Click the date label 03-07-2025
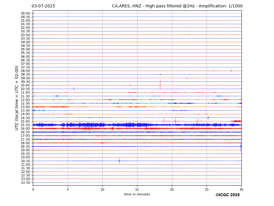 click(x=43, y=6)
